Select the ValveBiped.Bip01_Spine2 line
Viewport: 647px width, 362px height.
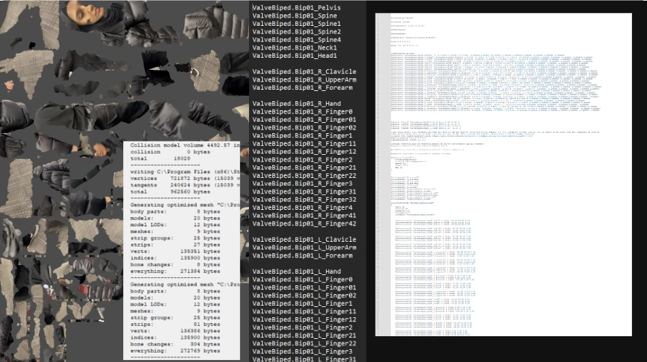pos(297,32)
